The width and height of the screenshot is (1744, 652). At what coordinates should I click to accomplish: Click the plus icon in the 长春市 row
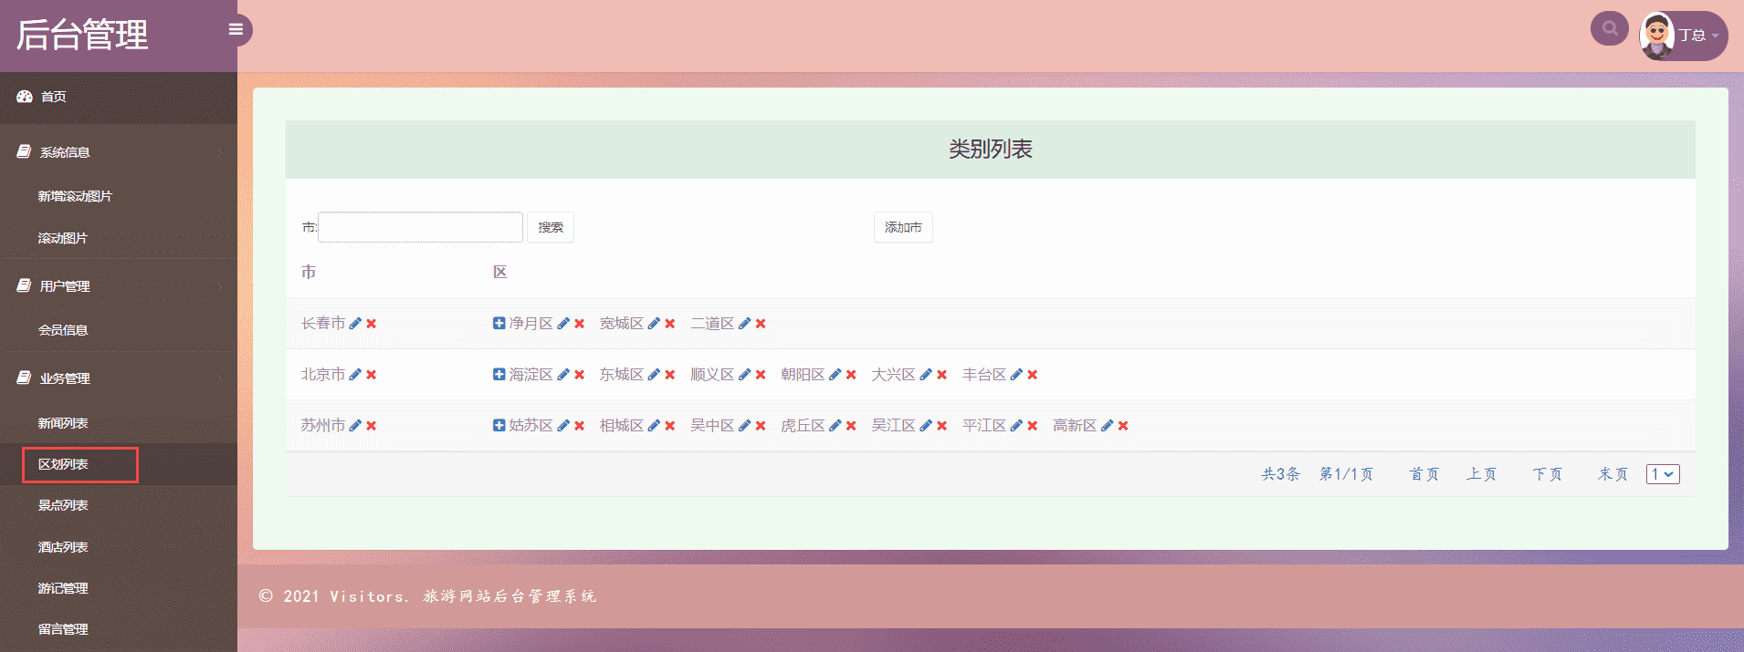click(x=499, y=324)
